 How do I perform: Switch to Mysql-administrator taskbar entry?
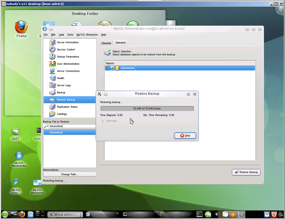point(65,215)
